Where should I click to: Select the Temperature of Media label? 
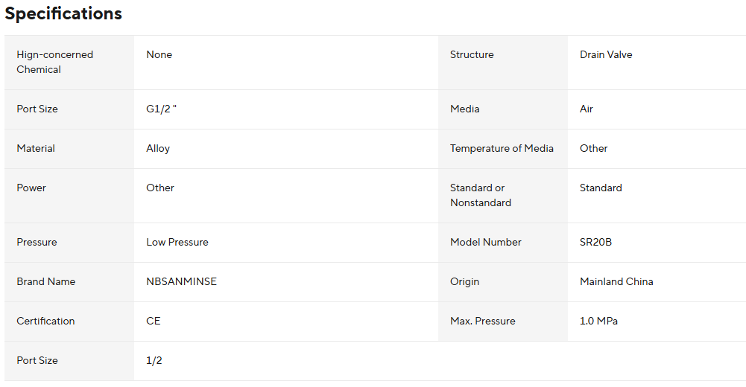coord(502,148)
